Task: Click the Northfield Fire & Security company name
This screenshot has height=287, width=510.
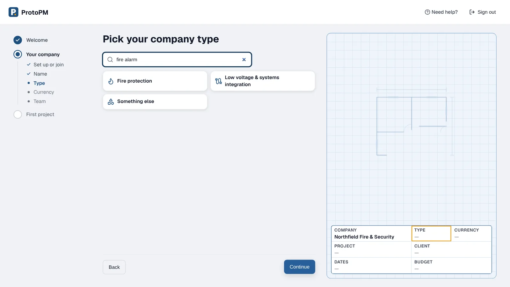Action: (x=364, y=237)
